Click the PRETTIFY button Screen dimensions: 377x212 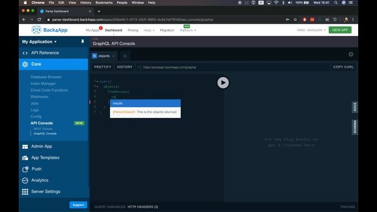tap(102, 67)
